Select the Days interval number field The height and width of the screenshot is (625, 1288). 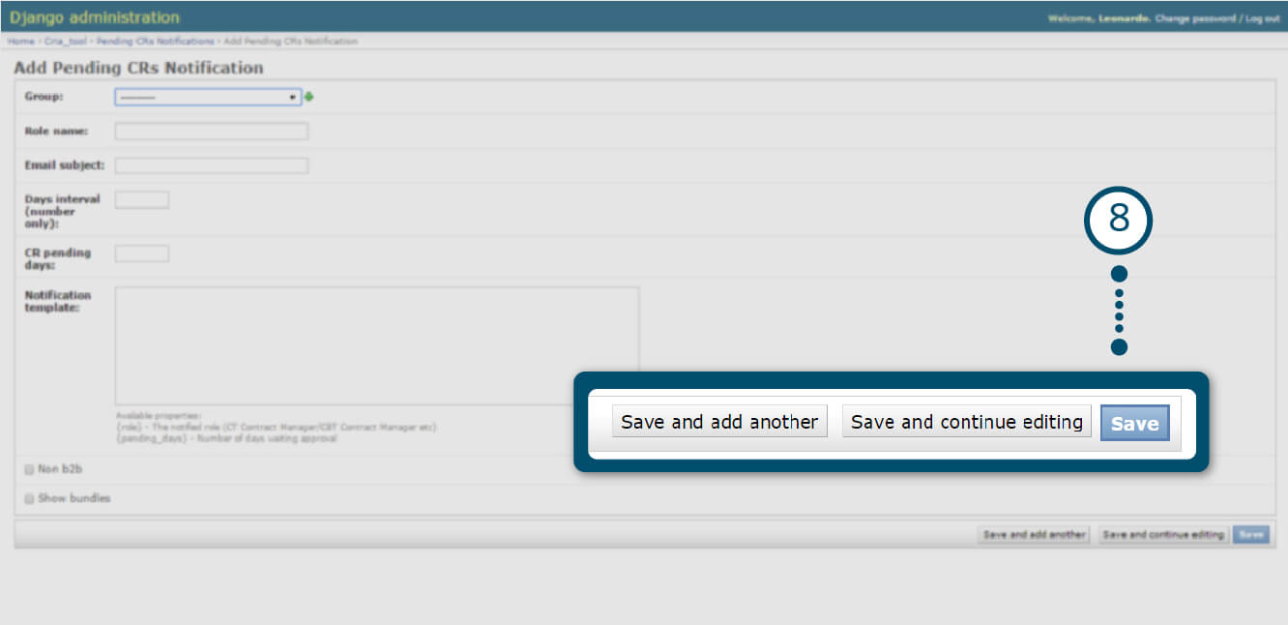pyautogui.click(x=141, y=200)
